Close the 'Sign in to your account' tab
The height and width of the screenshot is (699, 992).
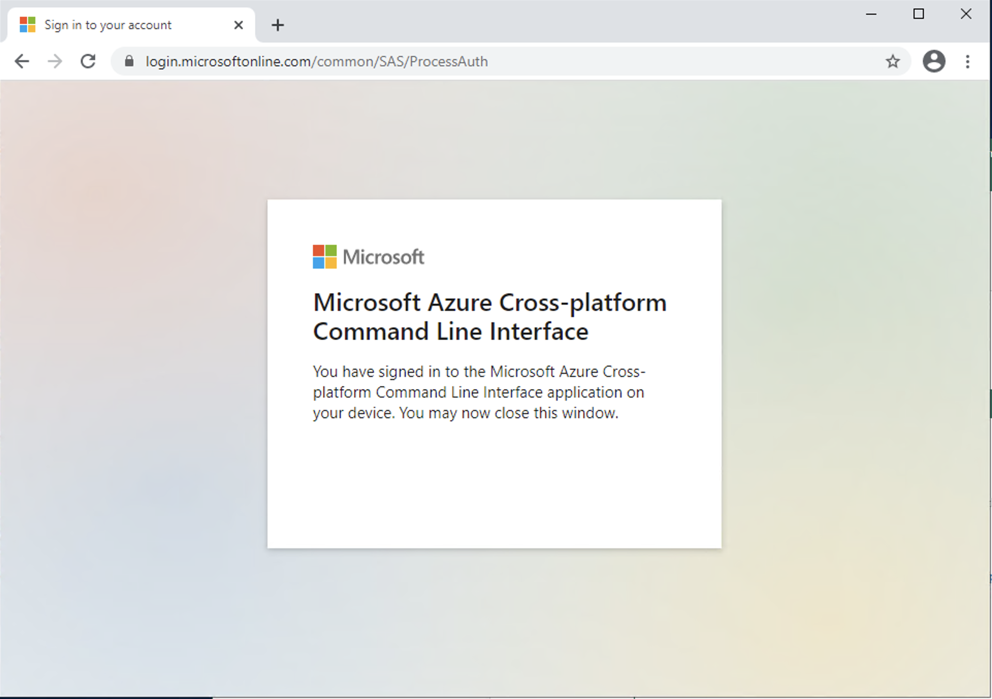click(x=238, y=25)
